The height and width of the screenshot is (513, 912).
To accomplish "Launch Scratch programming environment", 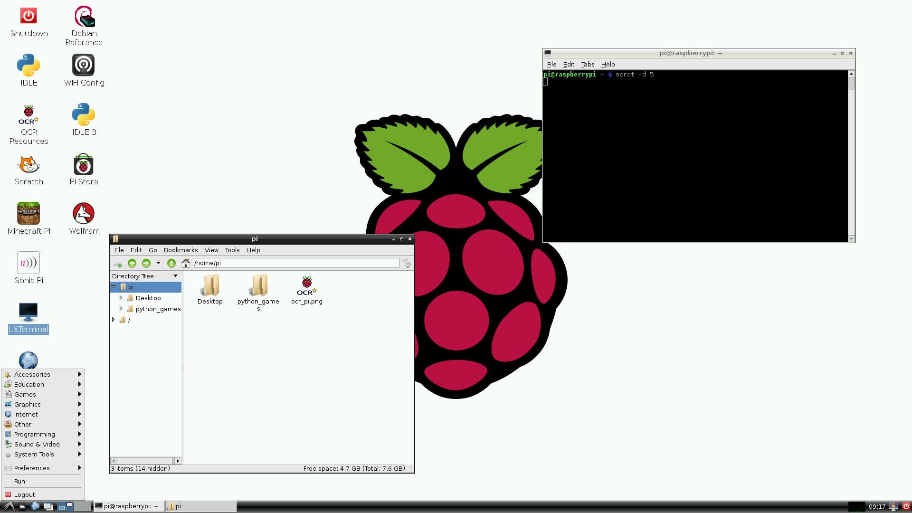I will 29,169.
